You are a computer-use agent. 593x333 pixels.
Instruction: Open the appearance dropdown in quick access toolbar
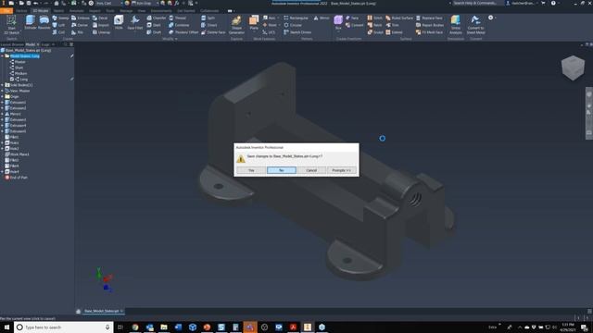(x=158, y=3)
